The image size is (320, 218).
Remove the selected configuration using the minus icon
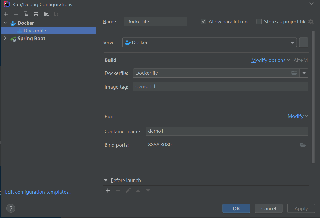(x=16, y=14)
